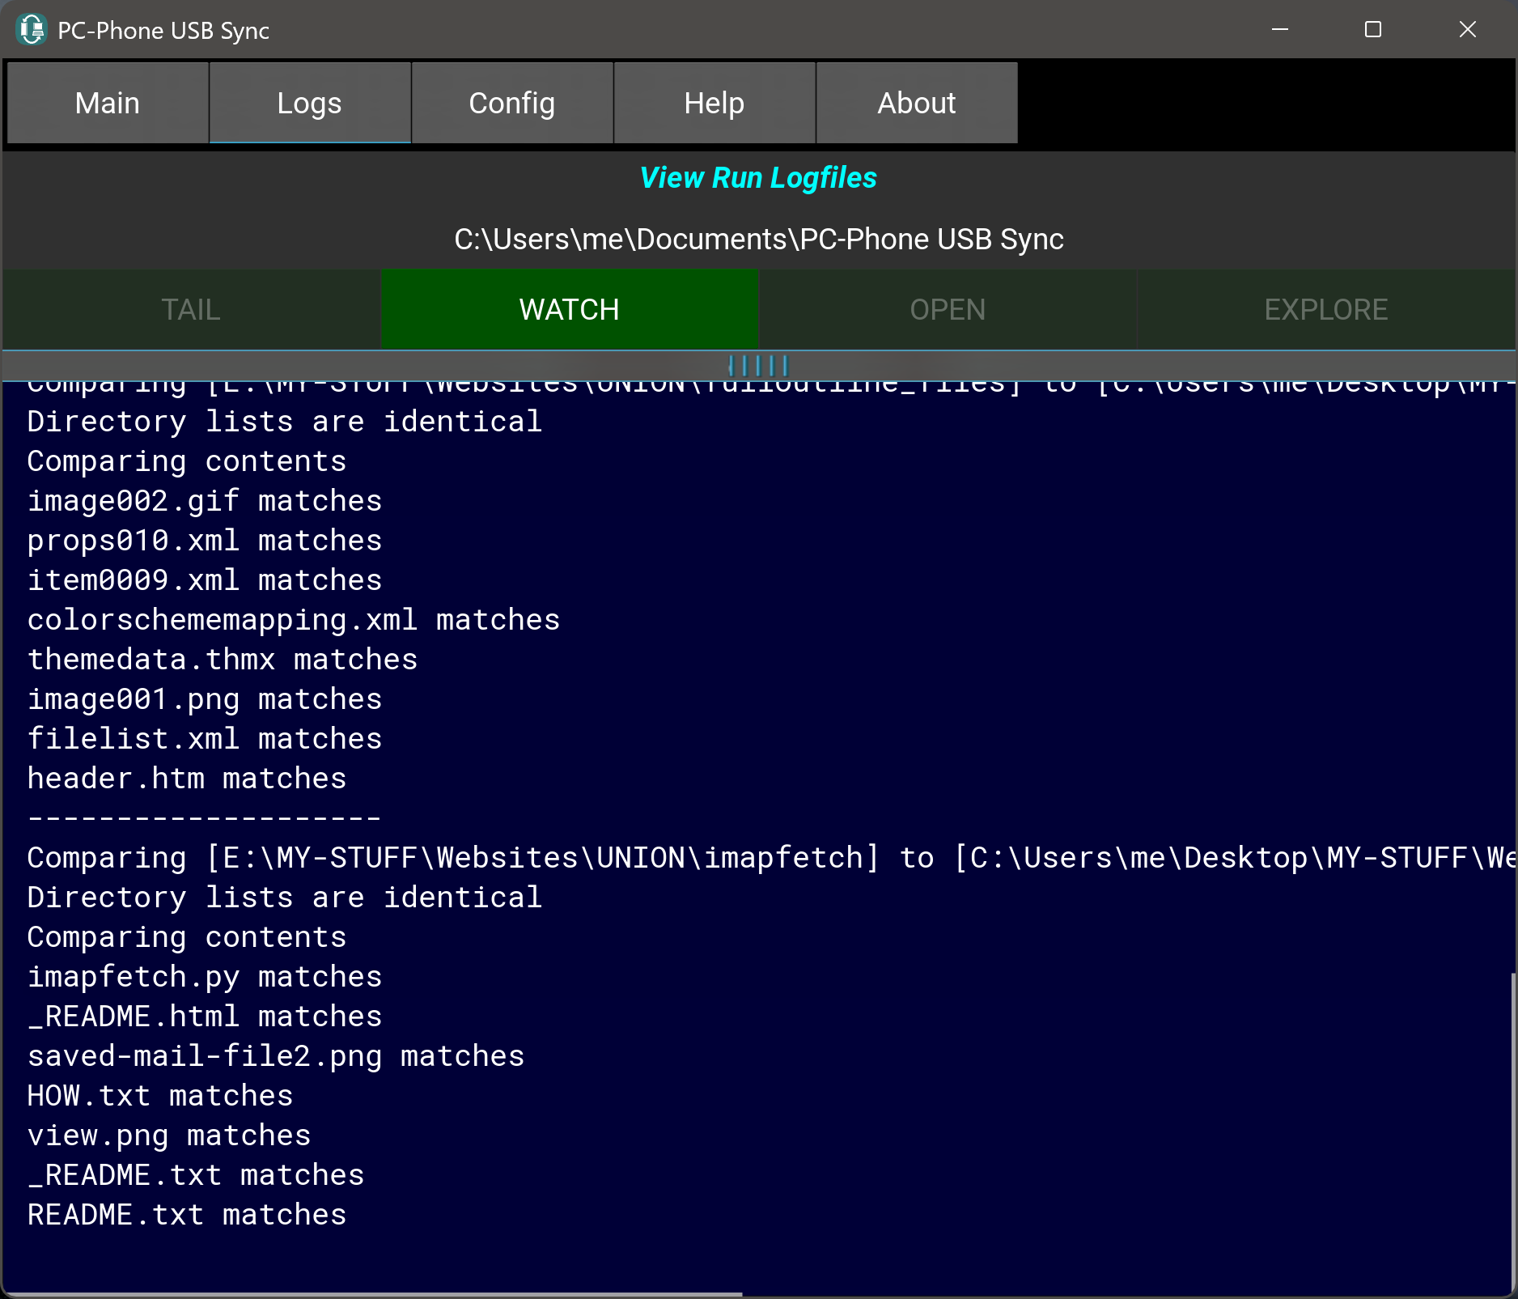The image size is (1518, 1299).
Task: Maximize the application window
Action: 1373,30
